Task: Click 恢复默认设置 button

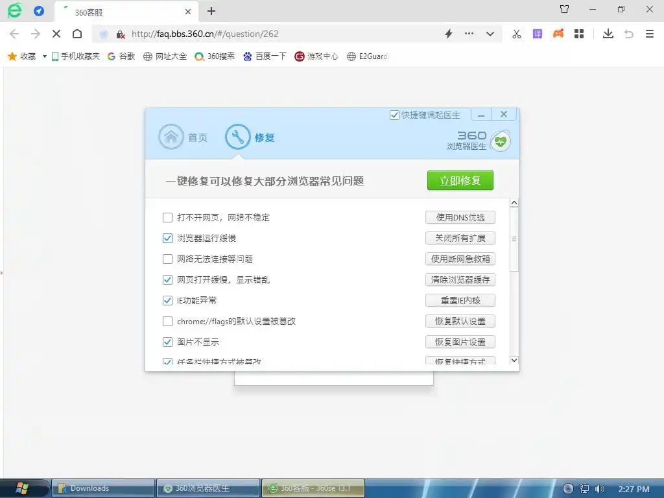Action: click(x=460, y=322)
